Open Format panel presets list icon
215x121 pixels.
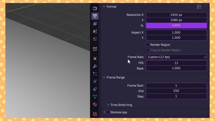199,7
